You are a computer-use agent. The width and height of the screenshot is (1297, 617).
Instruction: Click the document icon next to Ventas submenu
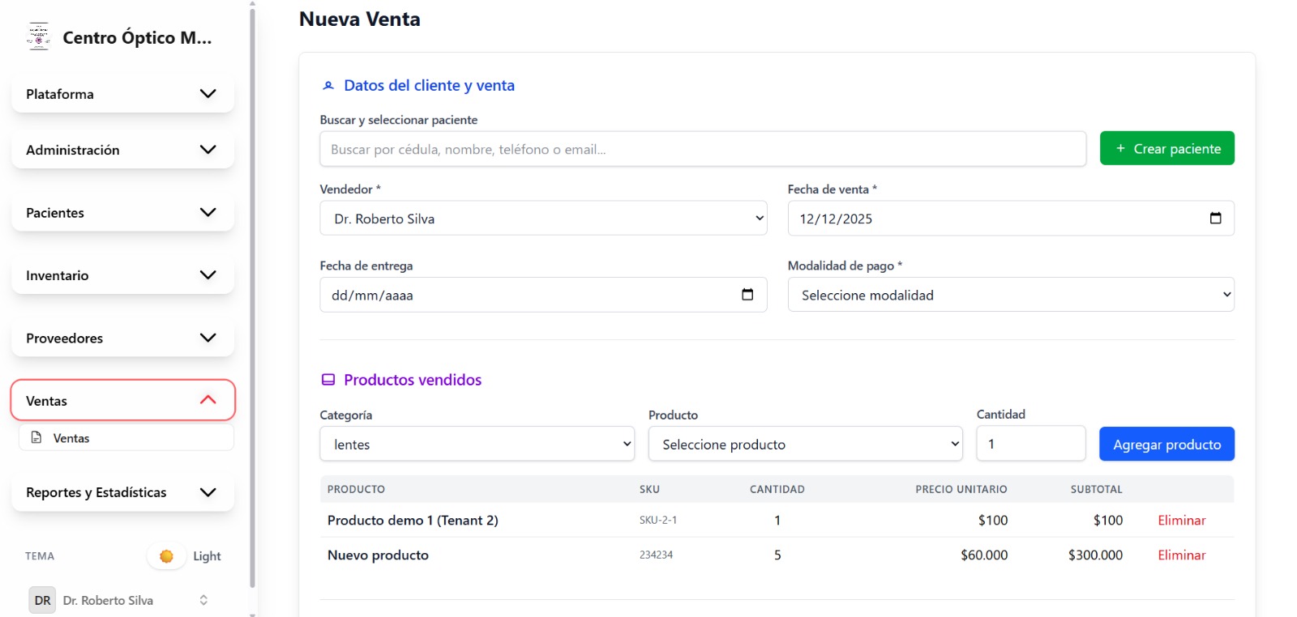(x=36, y=437)
